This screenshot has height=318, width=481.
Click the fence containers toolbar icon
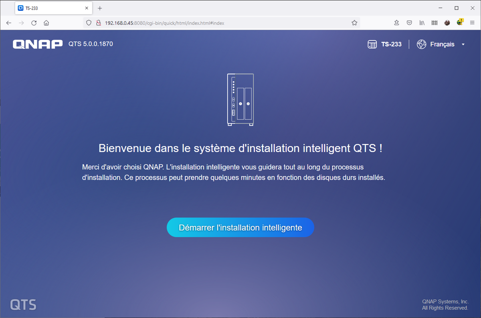(435, 23)
